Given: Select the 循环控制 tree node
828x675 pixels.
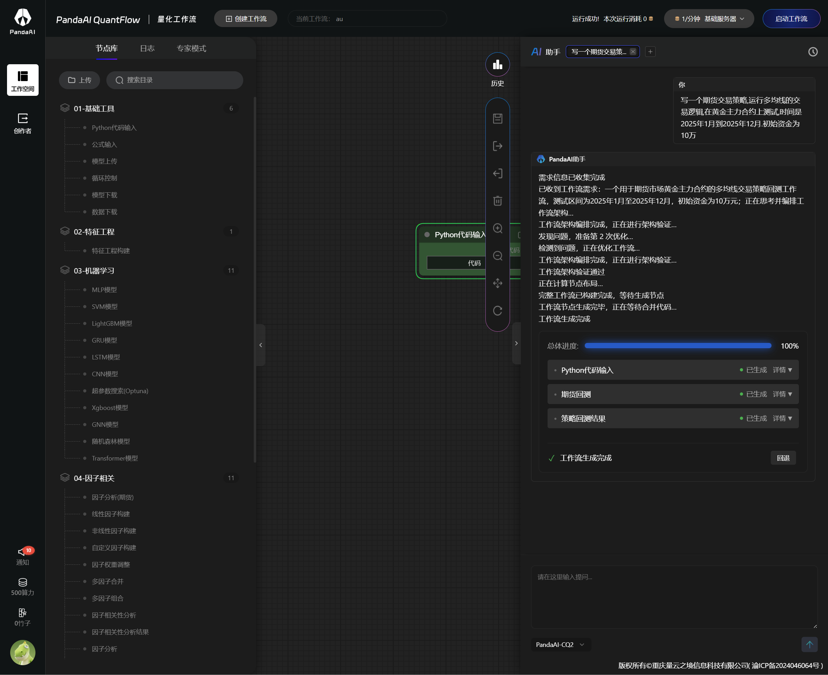Looking at the screenshot, I should 104,178.
